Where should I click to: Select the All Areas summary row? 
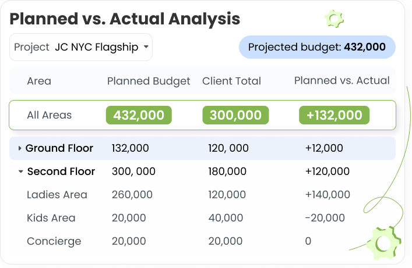tap(202, 115)
